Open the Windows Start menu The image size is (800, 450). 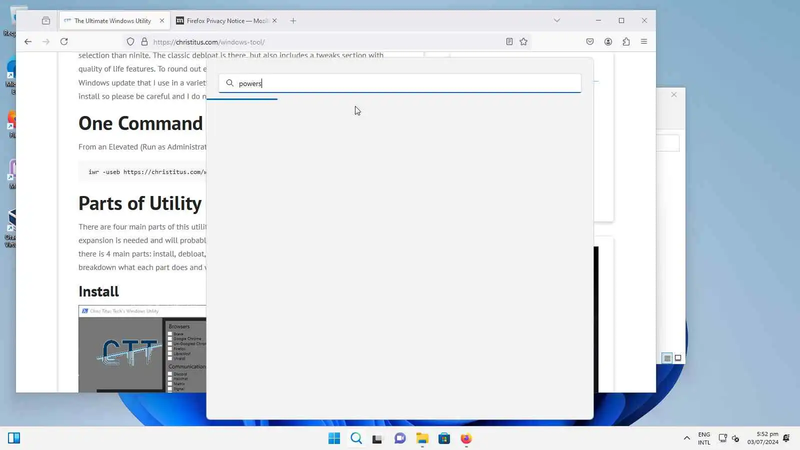coord(334,438)
